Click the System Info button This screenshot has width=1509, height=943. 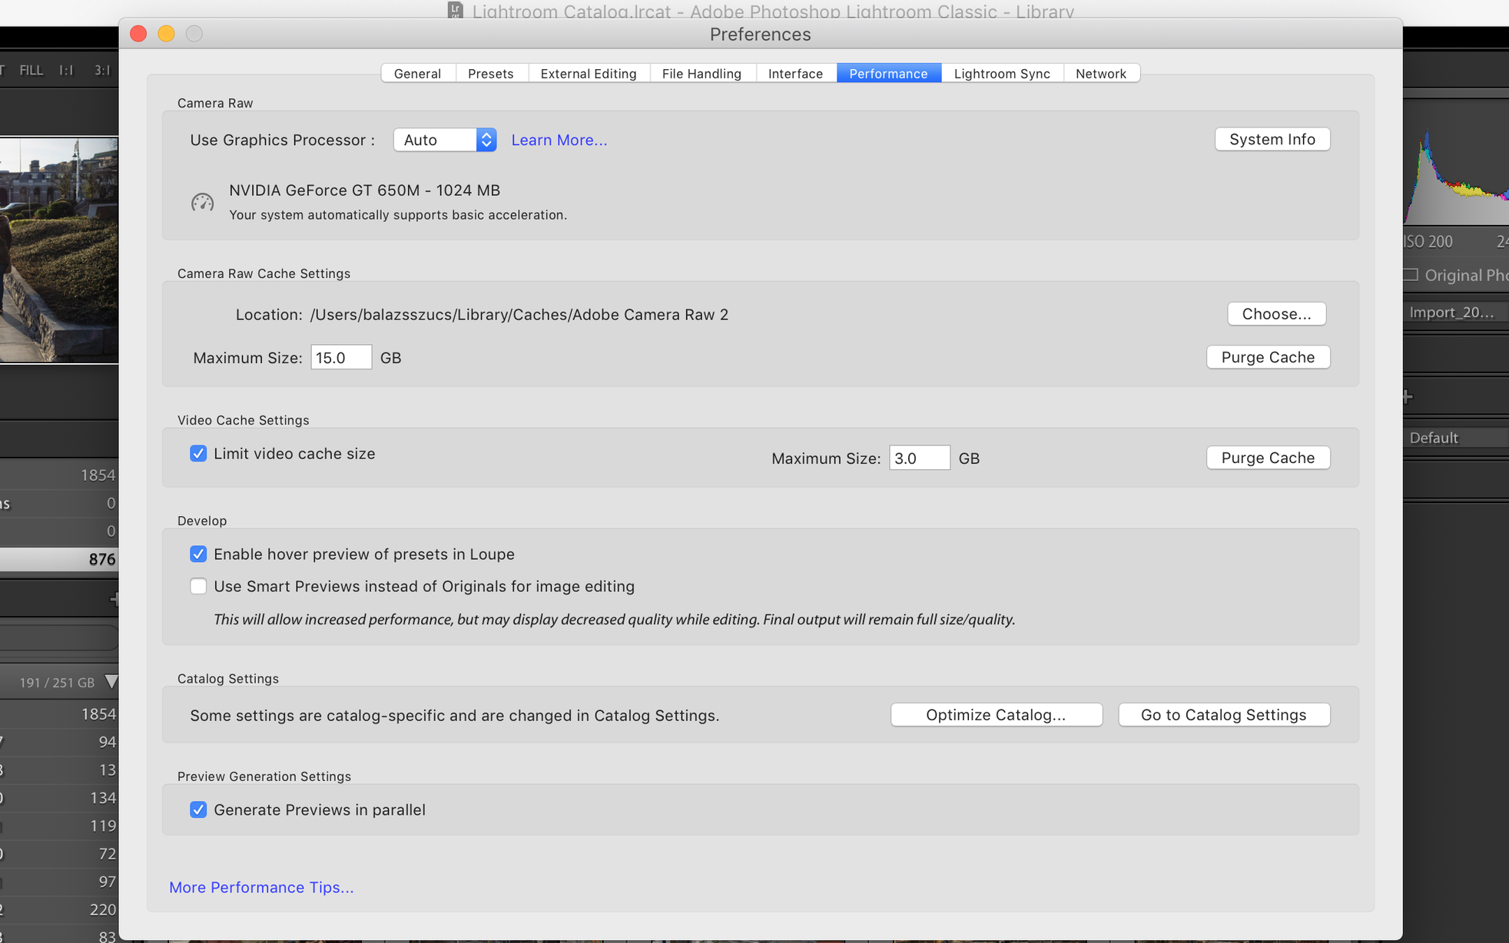(x=1272, y=139)
